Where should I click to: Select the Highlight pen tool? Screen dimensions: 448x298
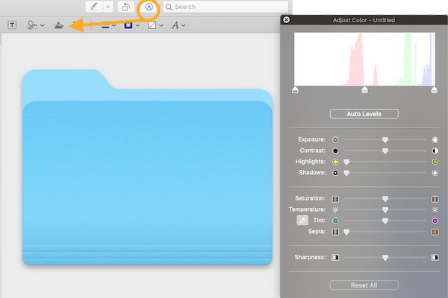click(x=94, y=7)
